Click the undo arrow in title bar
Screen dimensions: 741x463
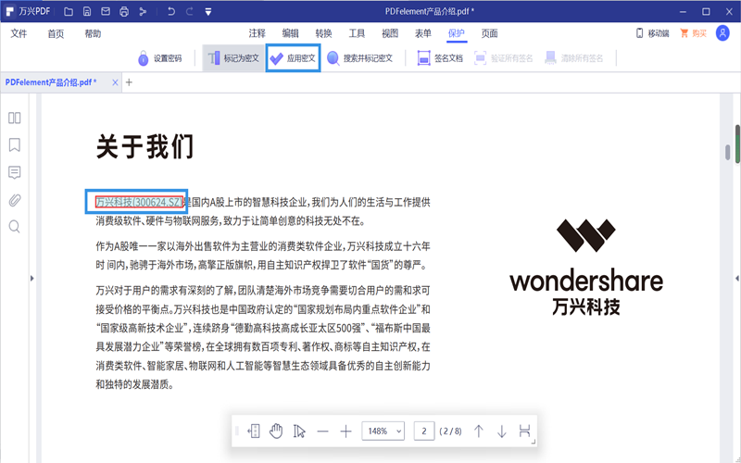tap(170, 11)
